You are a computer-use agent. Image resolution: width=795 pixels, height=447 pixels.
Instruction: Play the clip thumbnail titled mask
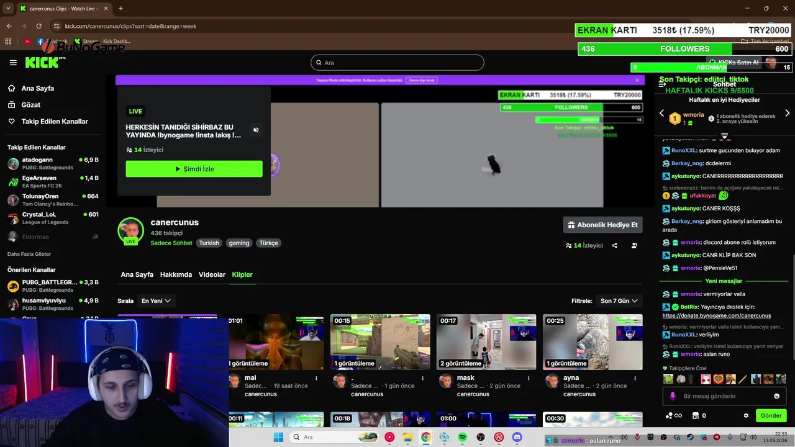tap(486, 342)
